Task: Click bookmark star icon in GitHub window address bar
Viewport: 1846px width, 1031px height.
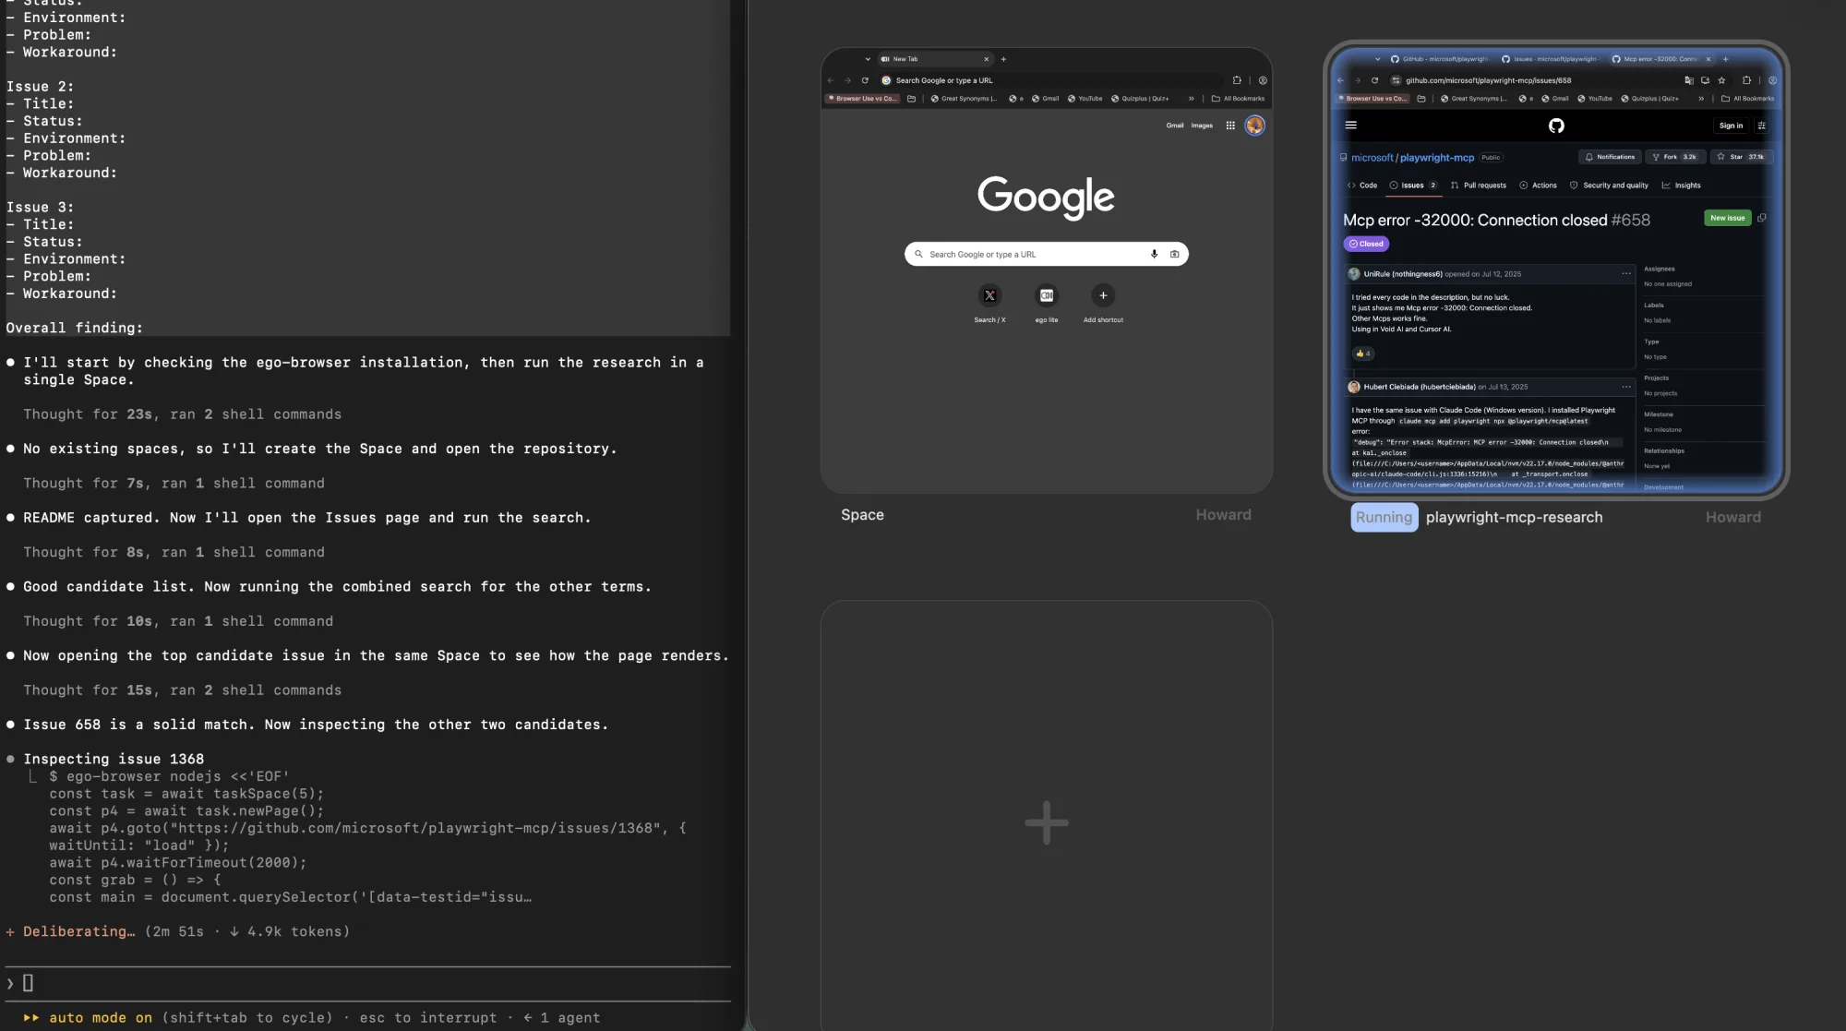Action: [1721, 80]
